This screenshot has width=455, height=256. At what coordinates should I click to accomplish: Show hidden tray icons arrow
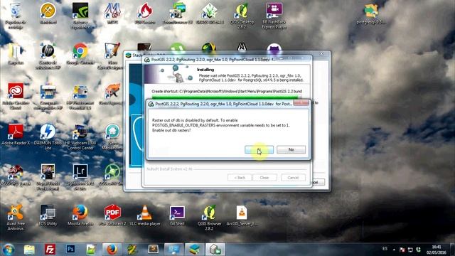coord(394,250)
